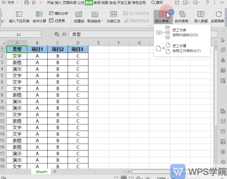Click the text style A icon in sidebar
The height and width of the screenshot is (179, 227).
pos(223,60)
